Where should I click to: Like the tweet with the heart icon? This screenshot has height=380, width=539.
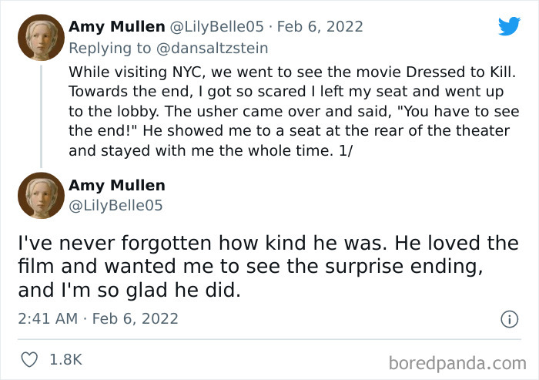coord(30,359)
